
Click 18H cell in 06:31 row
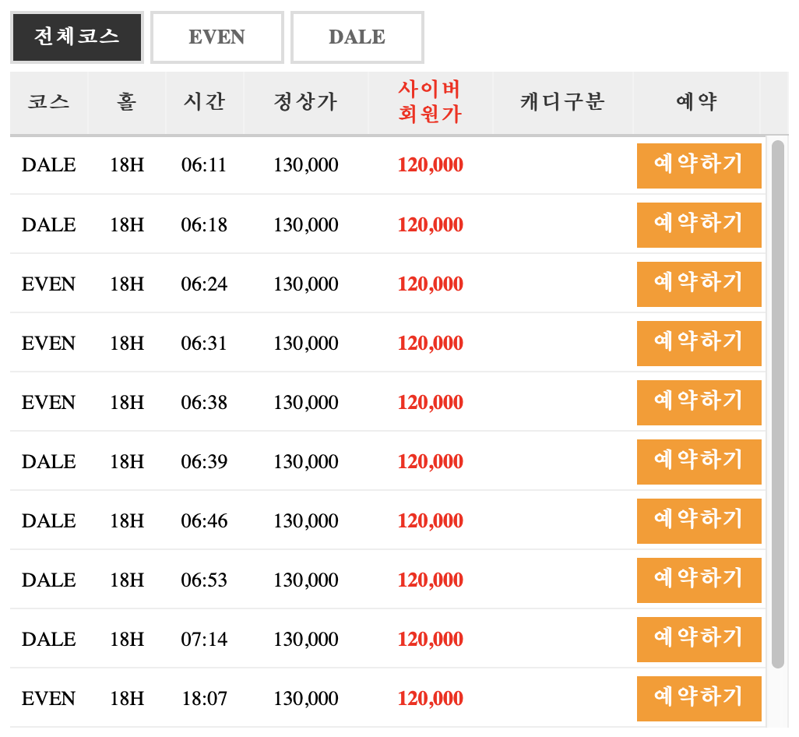(x=127, y=343)
